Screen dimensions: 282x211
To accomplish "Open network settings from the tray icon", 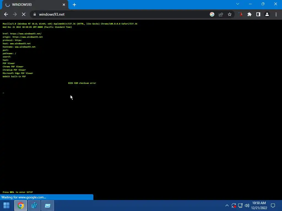I will [x=240, y=206].
